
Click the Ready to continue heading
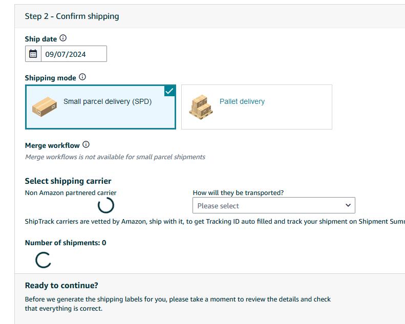61,285
